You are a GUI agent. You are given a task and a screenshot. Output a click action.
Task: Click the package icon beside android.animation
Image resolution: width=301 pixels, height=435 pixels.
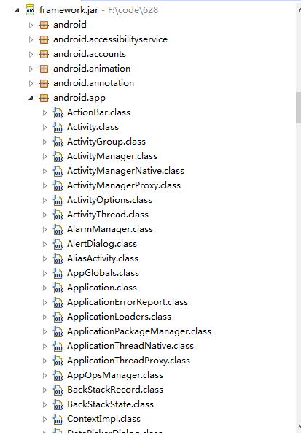point(44,69)
